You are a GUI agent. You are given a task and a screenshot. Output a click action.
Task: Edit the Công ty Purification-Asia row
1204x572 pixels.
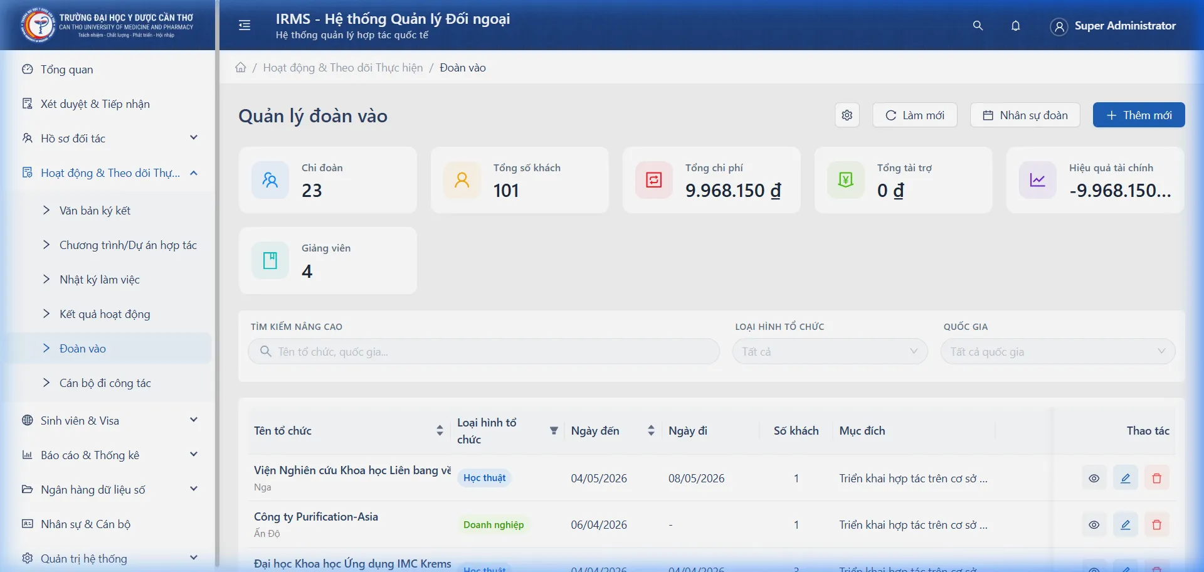(1125, 525)
